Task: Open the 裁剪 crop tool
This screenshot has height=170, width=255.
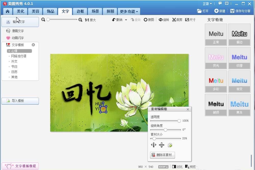Action: click(x=177, y=20)
